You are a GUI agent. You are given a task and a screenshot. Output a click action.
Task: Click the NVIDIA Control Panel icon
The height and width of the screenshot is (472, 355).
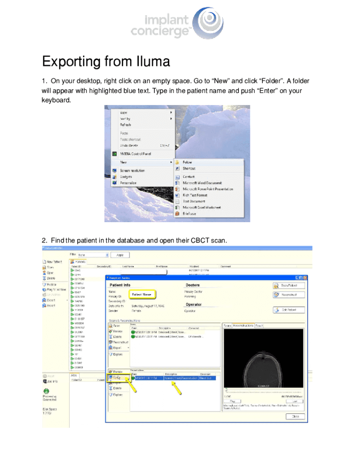point(114,154)
